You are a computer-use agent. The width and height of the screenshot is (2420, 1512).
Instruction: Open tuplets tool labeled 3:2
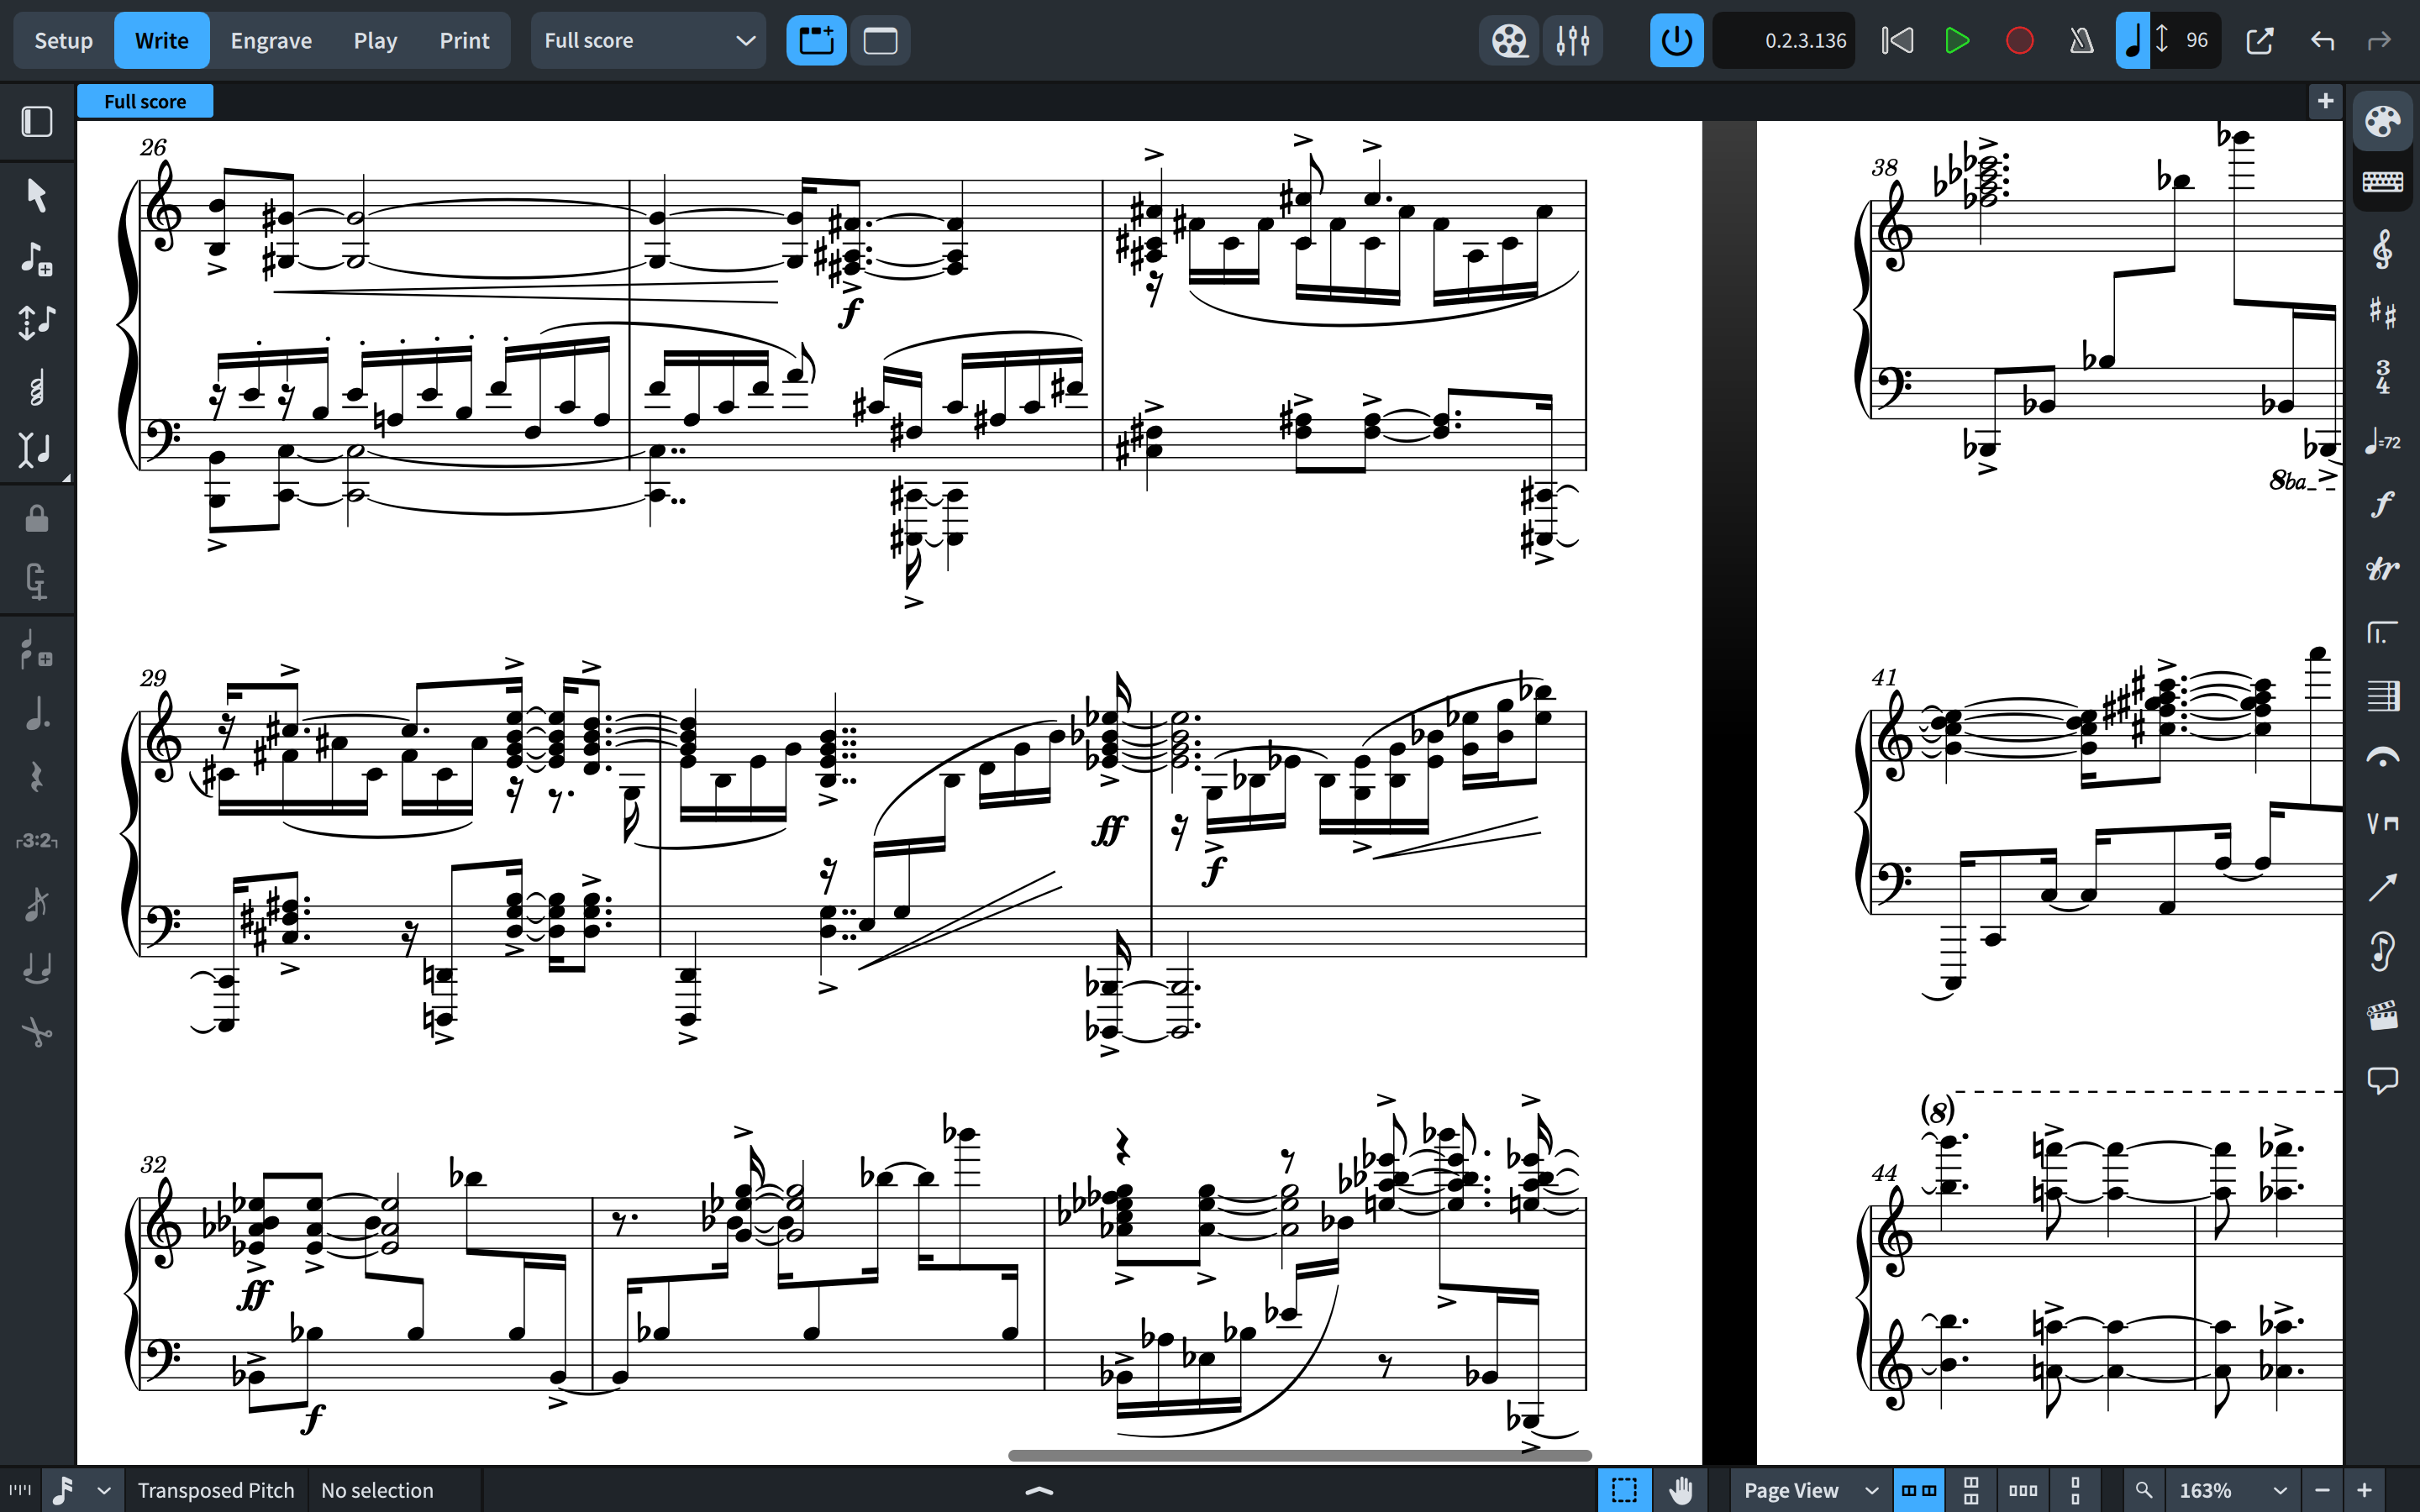point(37,841)
